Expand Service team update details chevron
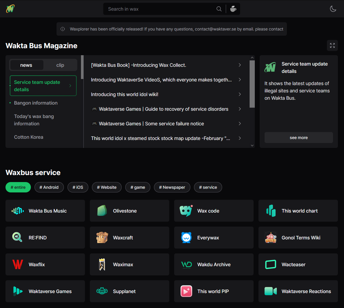Image resolution: width=344 pixels, height=308 pixels. [x=70, y=86]
